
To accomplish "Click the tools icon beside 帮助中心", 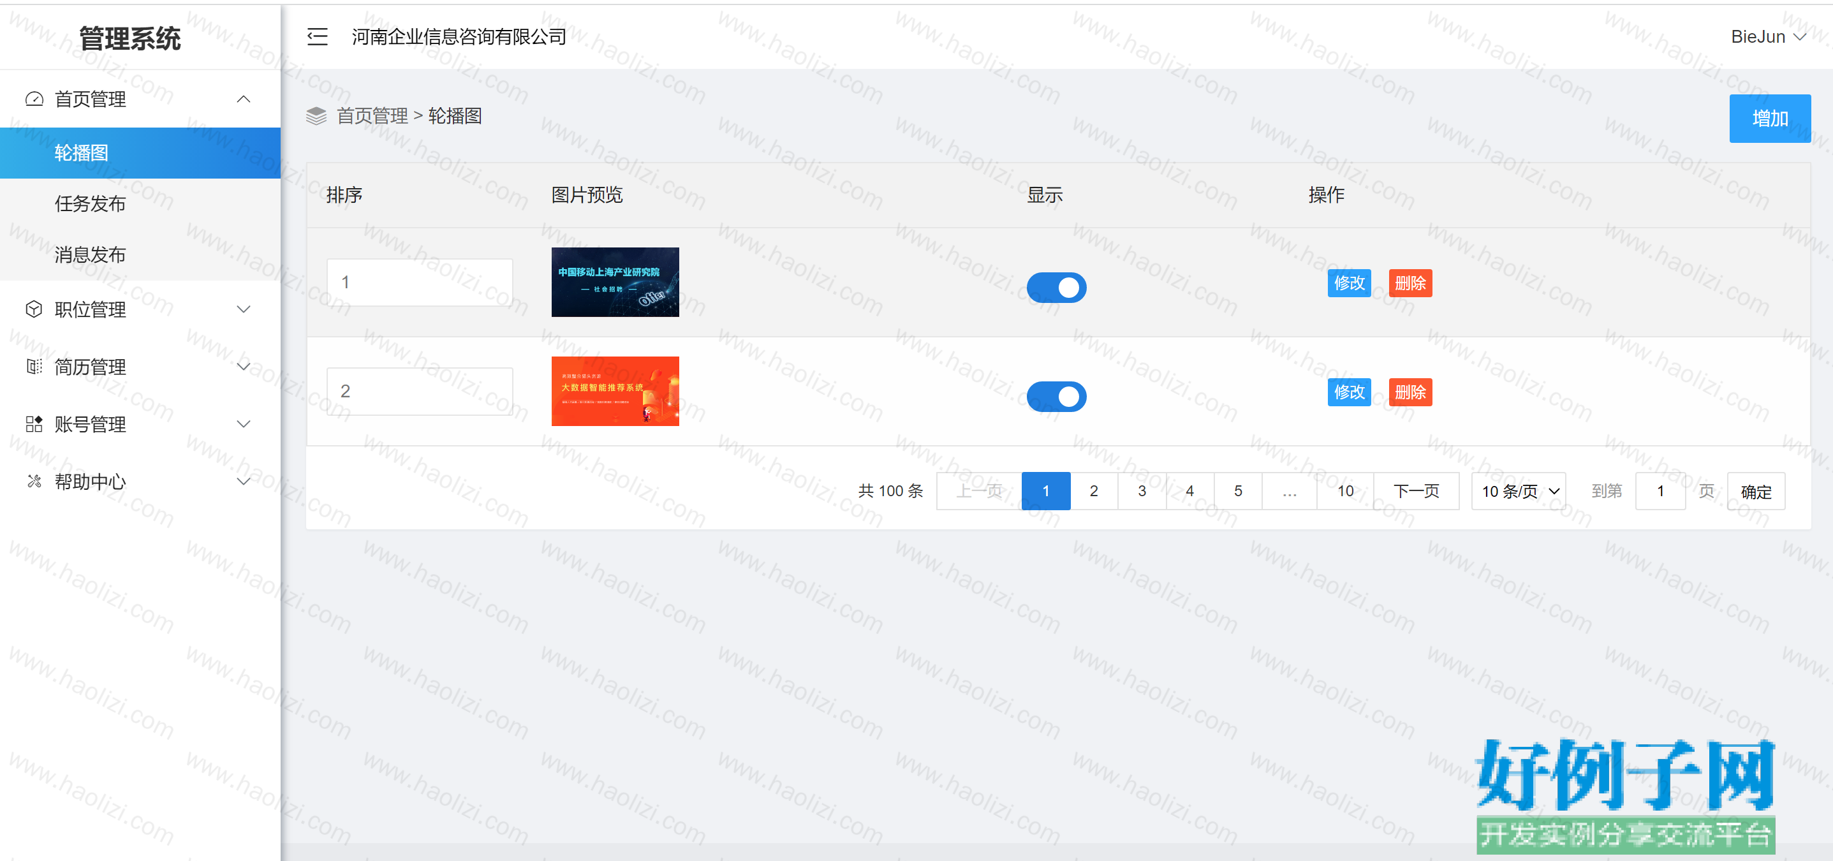I will [34, 482].
